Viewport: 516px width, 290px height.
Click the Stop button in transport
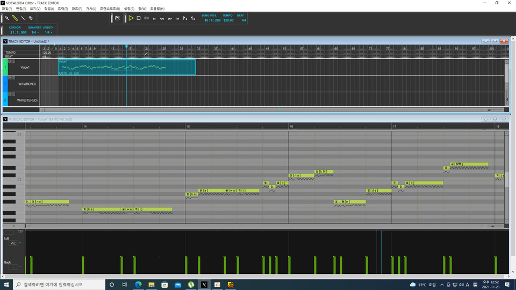(139, 18)
